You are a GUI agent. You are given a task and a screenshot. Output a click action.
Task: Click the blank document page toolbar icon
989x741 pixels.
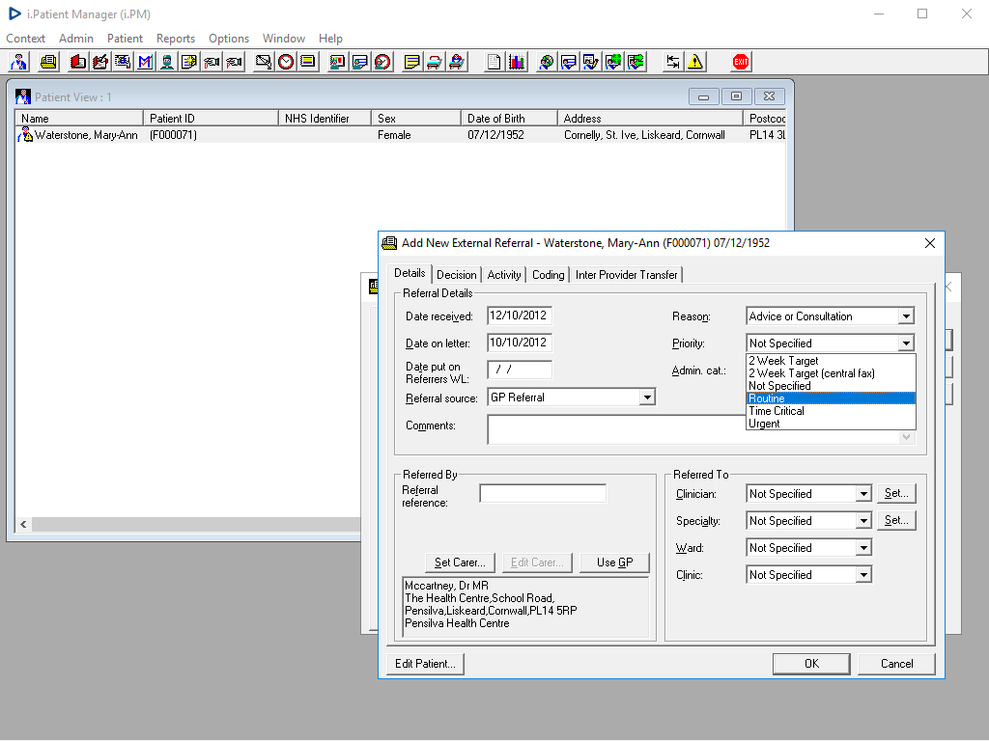coord(494,62)
